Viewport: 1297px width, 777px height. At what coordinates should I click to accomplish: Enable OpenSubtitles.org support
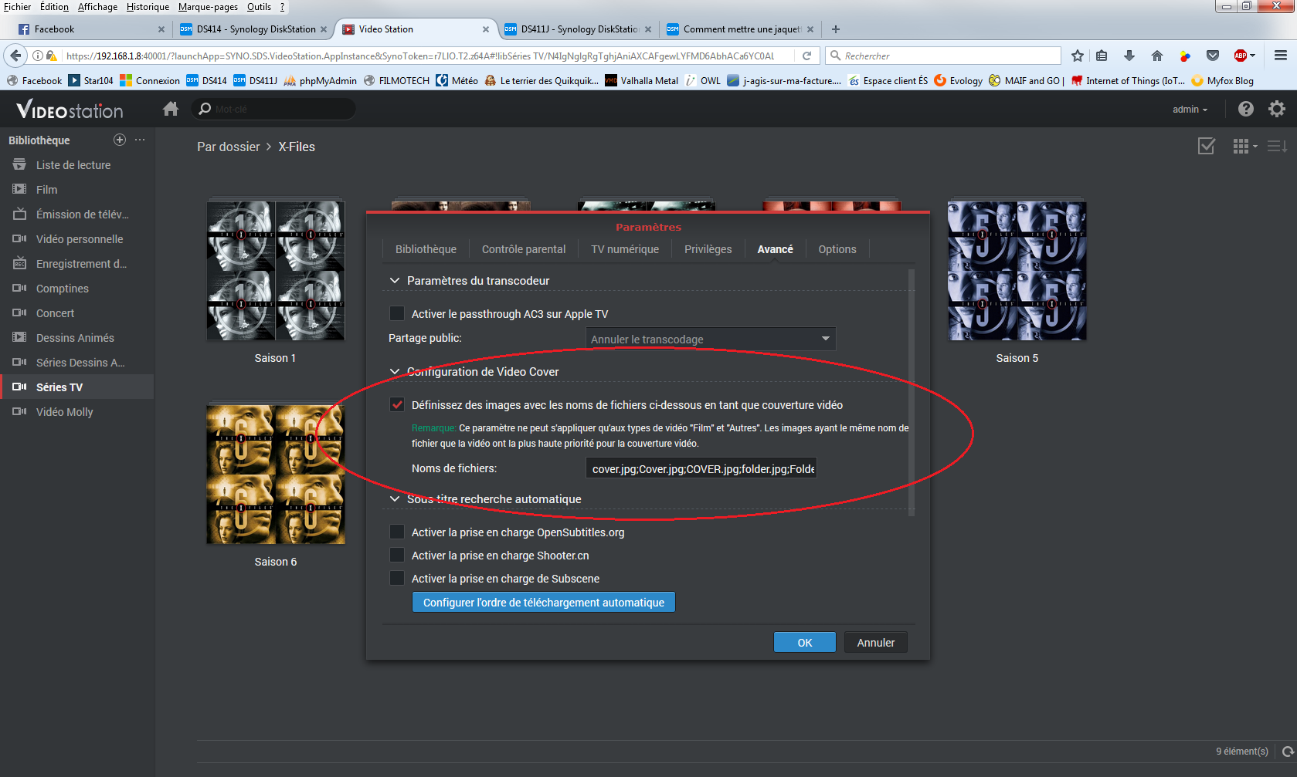(x=397, y=532)
